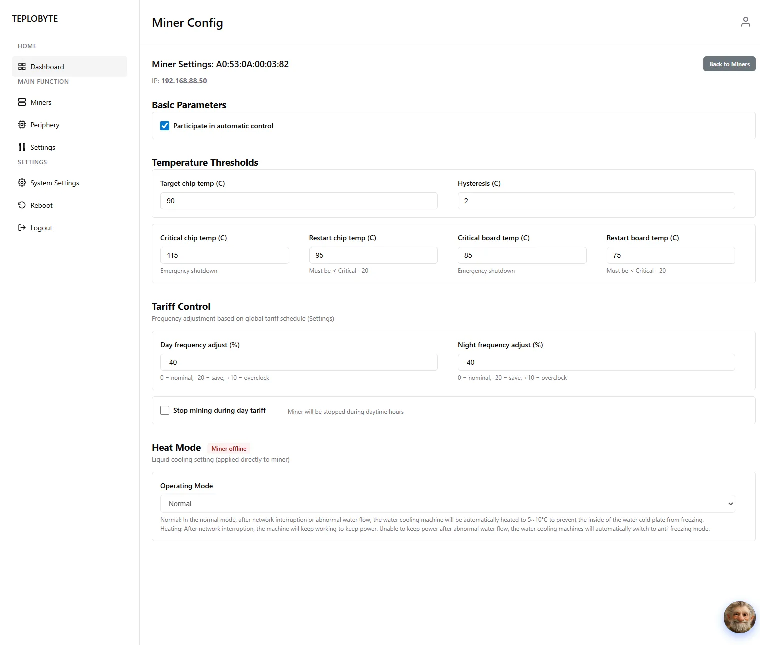Screen dimensions: 760x645
Task: Click the Periphery chip icon
Action: 22,125
